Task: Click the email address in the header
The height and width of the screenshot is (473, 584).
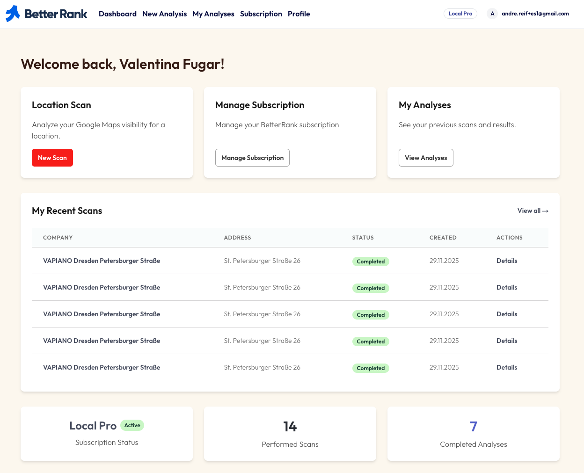Action: point(535,14)
